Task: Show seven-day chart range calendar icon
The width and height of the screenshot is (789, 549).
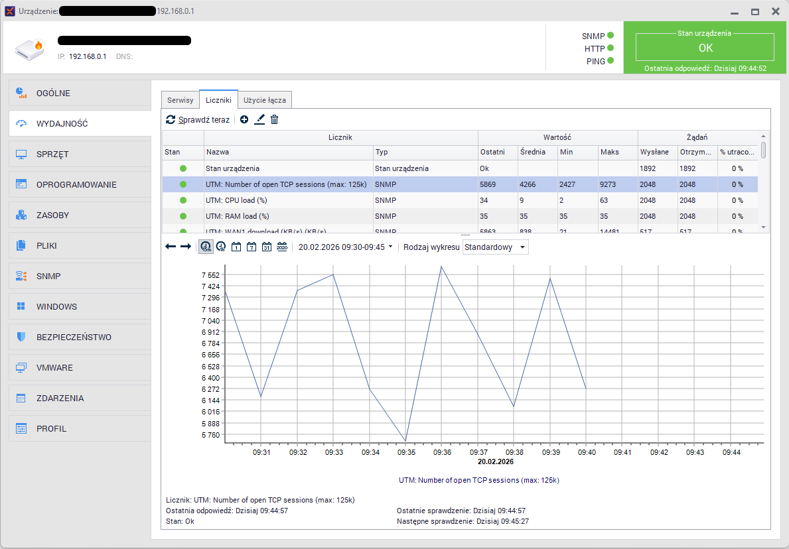Action: pyautogui.click(x=251, y=247)
